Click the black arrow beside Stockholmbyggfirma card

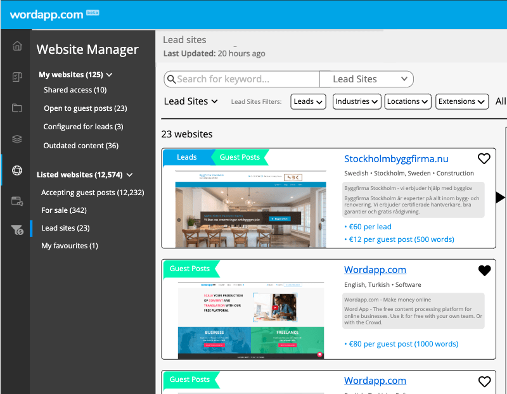pyautogui.click(x=500, y=197)
